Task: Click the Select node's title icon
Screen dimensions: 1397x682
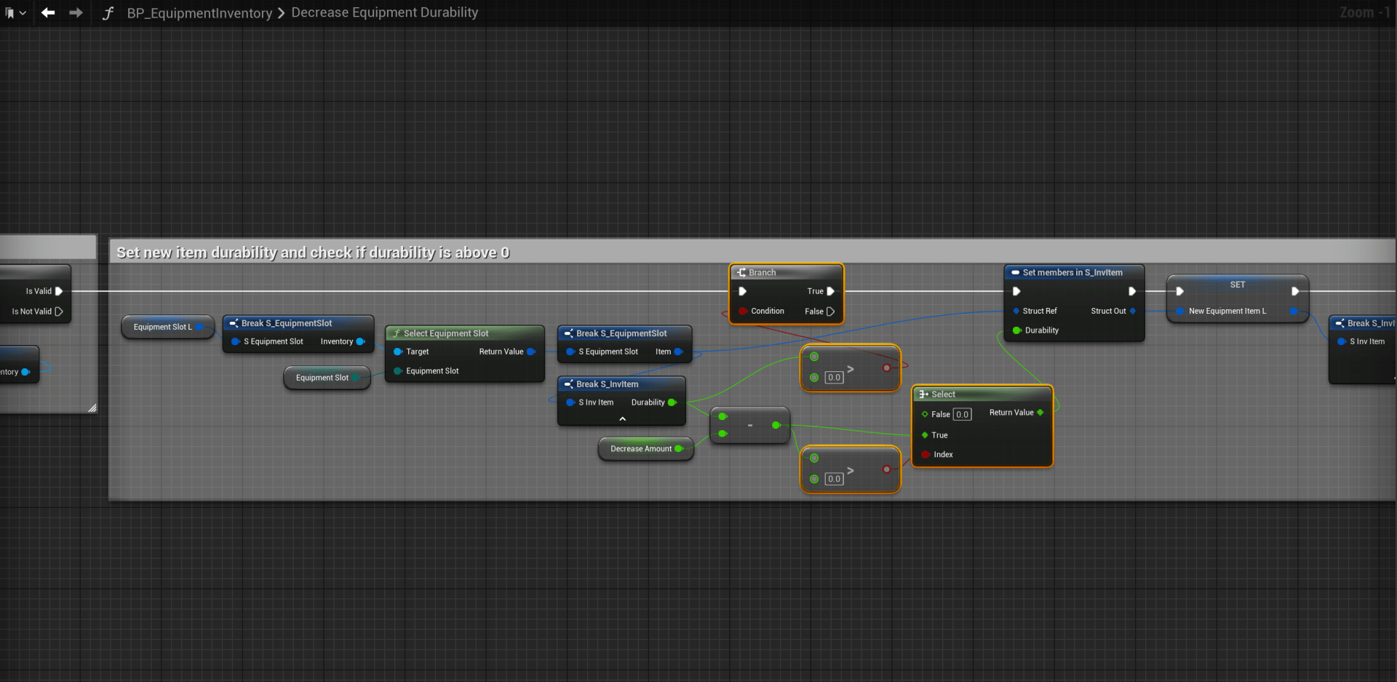Action: pos(923,394)
